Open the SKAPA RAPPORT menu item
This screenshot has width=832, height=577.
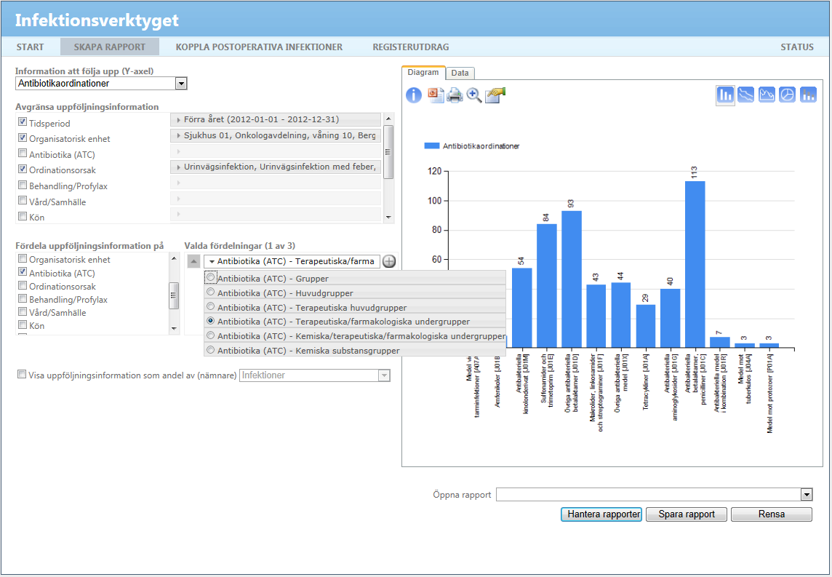pyautogui.click(x=110, y=47)
